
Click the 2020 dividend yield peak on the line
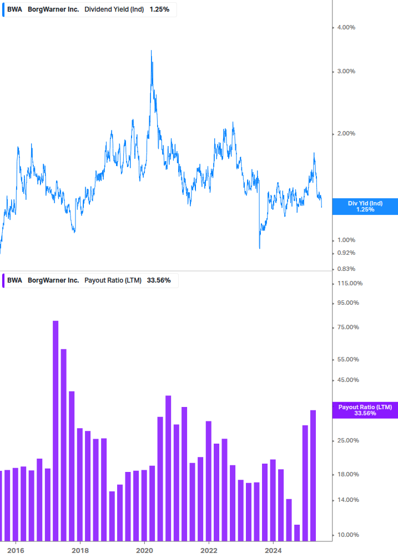click(x=151, y=52)
